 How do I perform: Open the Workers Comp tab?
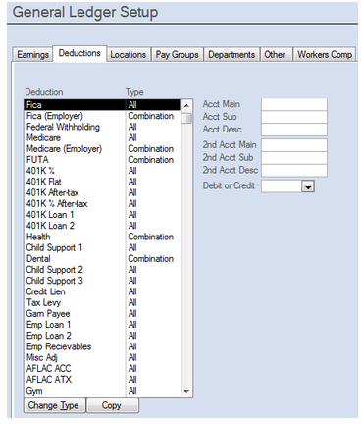[325, 54]
